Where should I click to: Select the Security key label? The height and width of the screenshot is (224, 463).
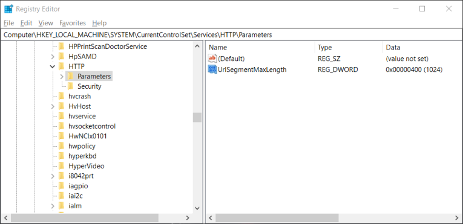click(90, 86)
